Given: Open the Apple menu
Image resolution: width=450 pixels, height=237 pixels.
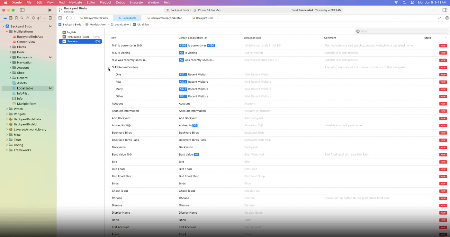Looking at the screenshot, I should pyautogui.click(x=5, y=2).
